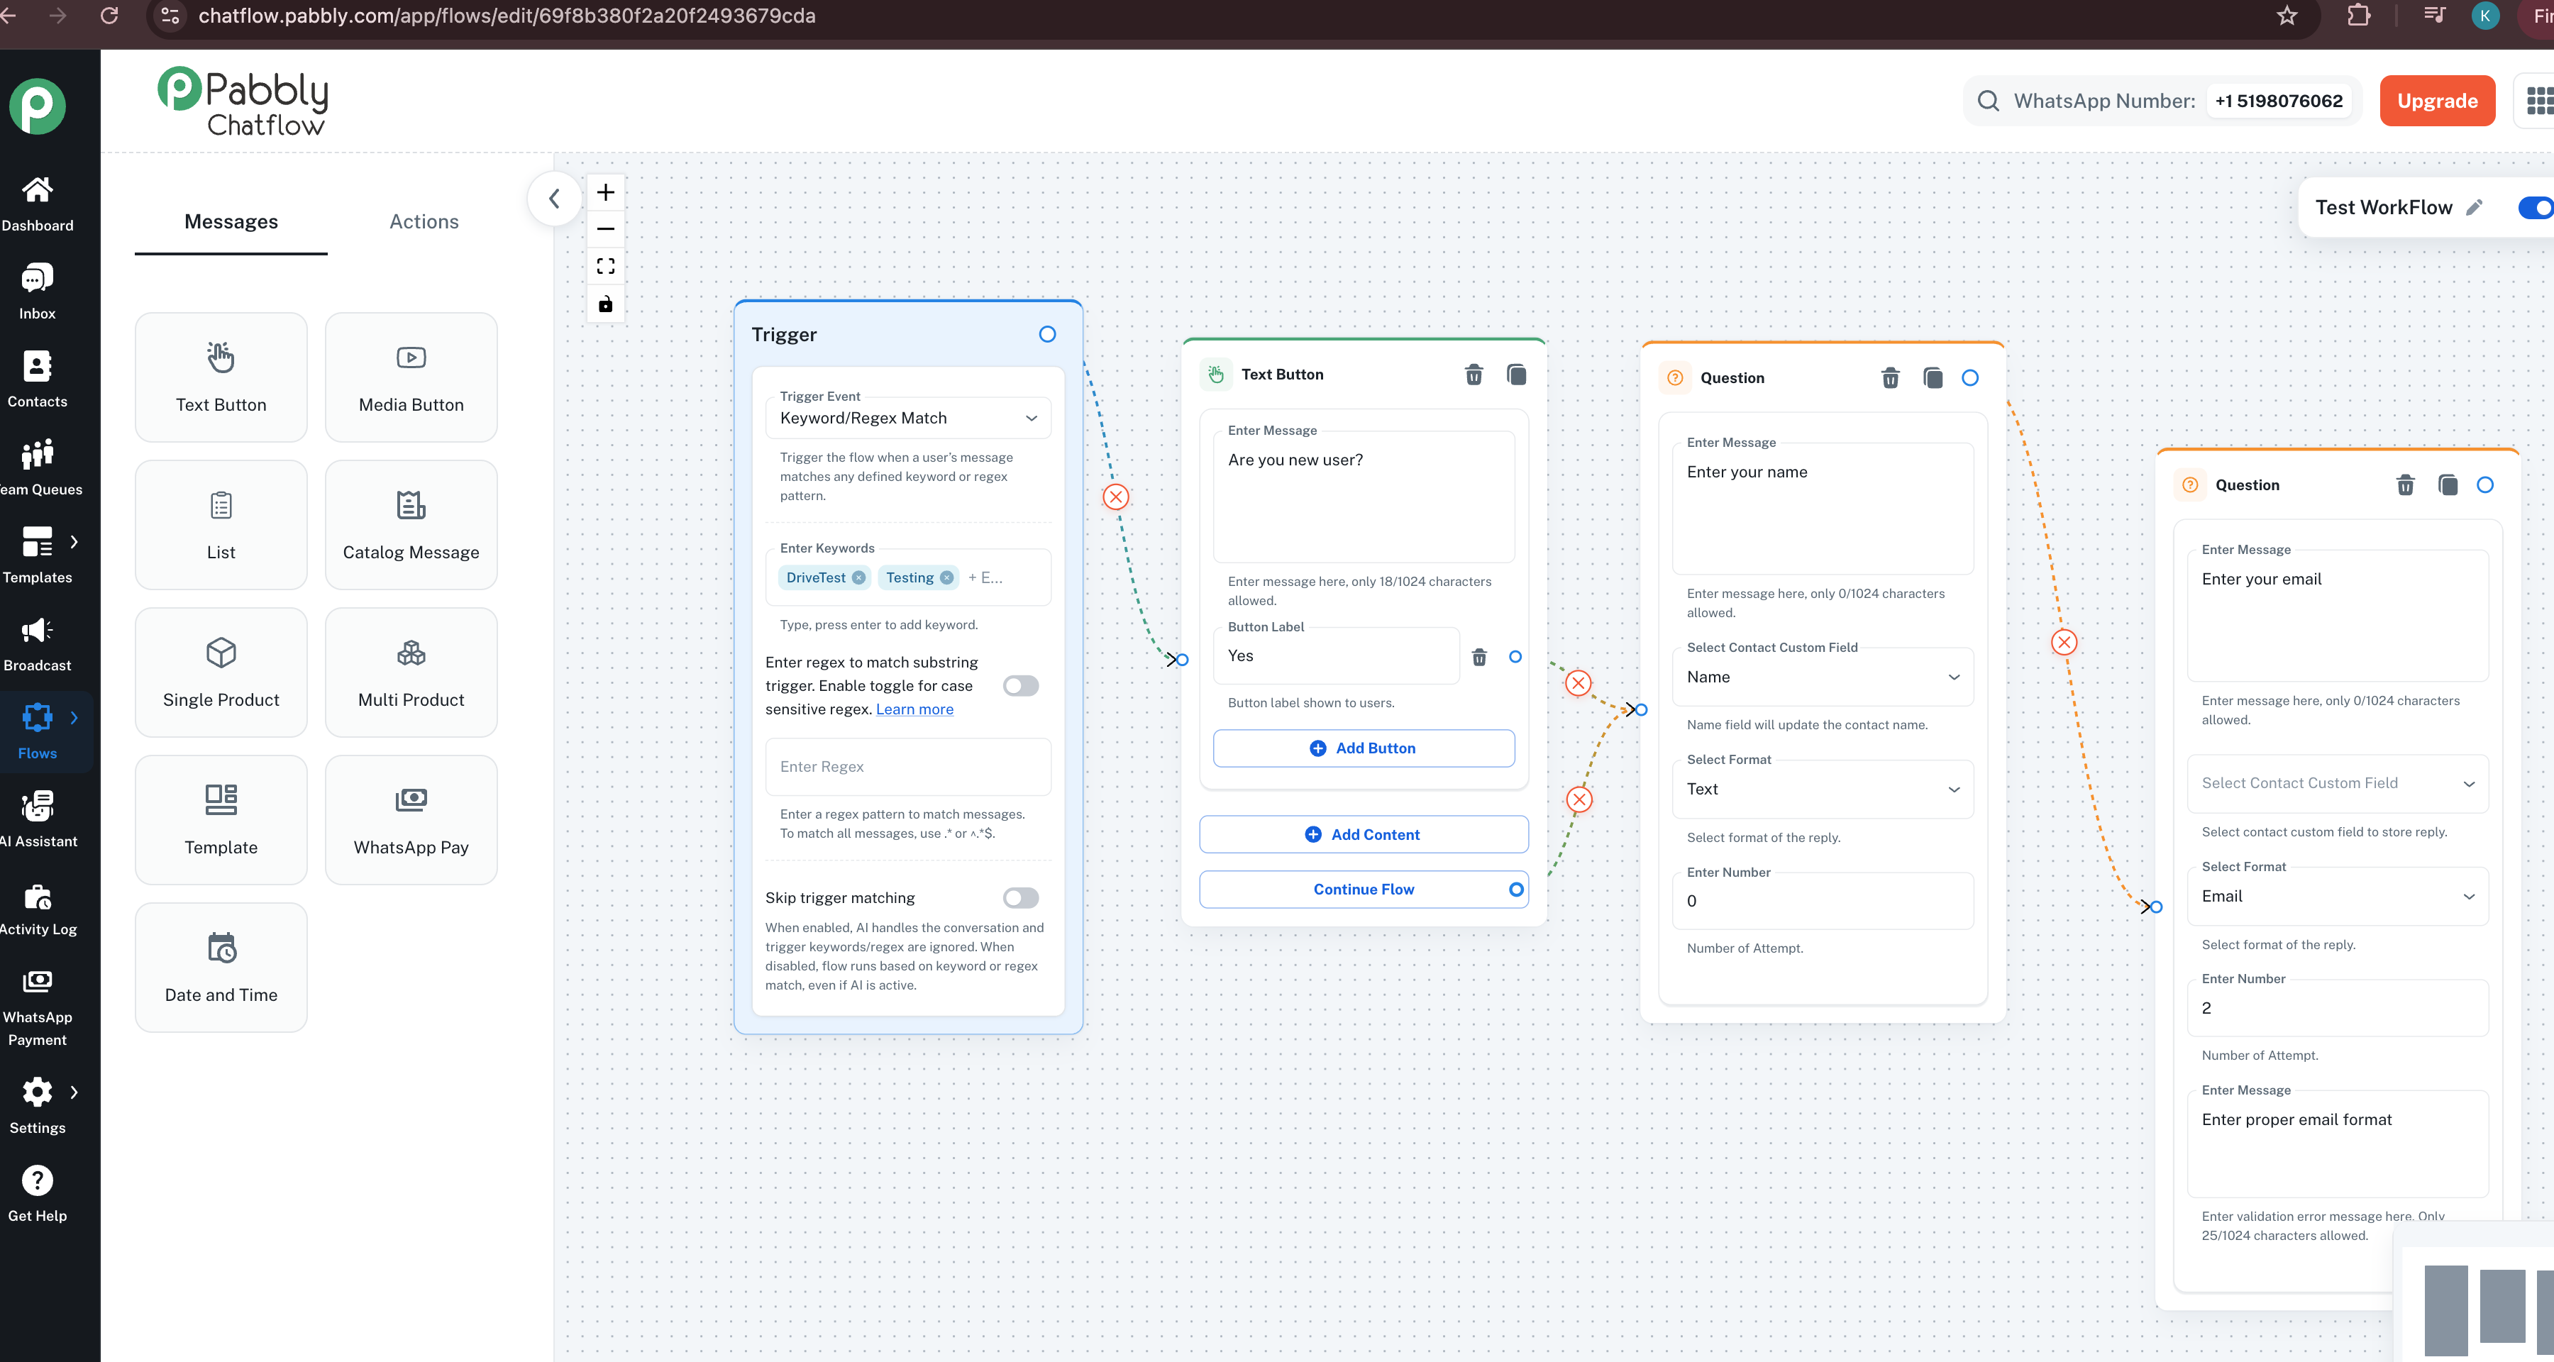Open WhatsApp Payment sidebar item
2554x1362 pixels.
tap(38, 1007)
